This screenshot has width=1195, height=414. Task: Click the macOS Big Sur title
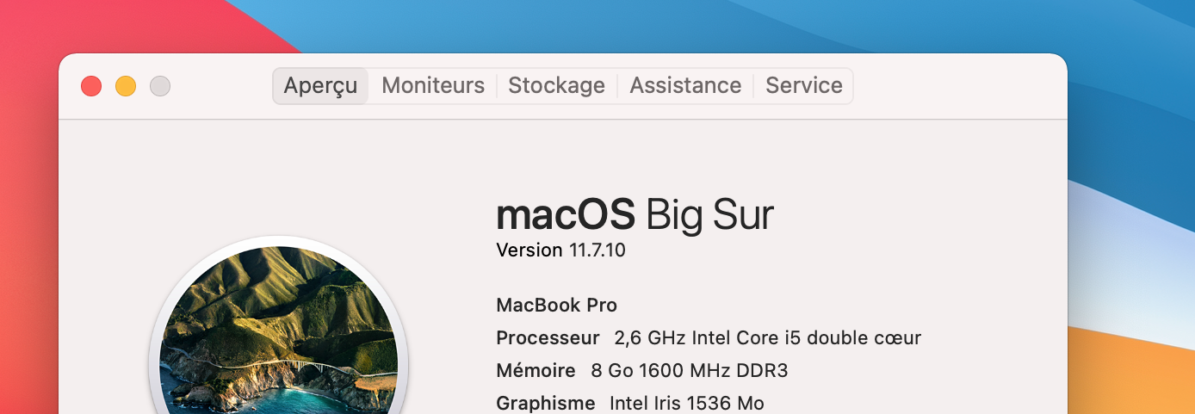point(635,215)
